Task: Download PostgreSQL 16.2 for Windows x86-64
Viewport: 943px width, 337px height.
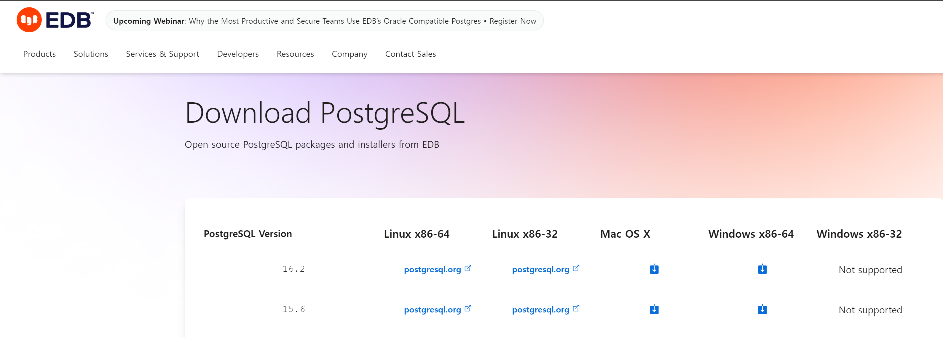Action: coord(762,269)
